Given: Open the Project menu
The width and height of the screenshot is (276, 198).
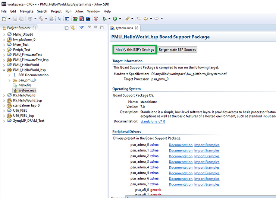Looking at the screenshot, I should [x=56, y=11].
